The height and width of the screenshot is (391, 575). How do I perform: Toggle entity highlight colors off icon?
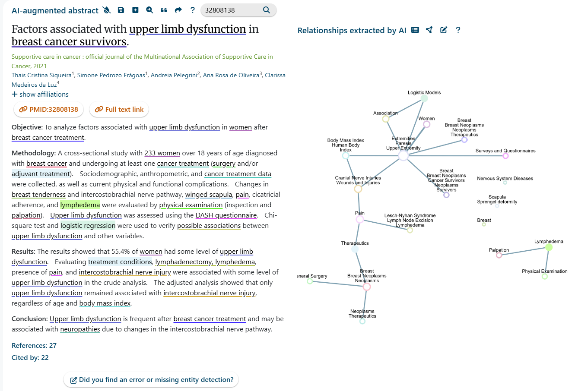click(107, 10)
